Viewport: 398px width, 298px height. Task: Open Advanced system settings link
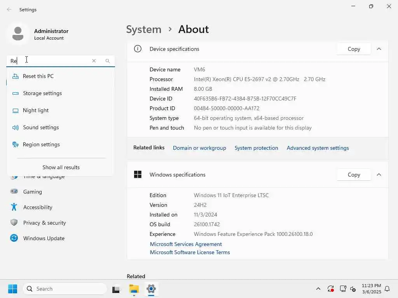coord(318,148)
